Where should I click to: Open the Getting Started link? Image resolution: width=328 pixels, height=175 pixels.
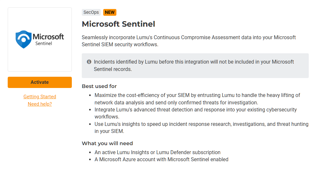(x=40, y=97)
